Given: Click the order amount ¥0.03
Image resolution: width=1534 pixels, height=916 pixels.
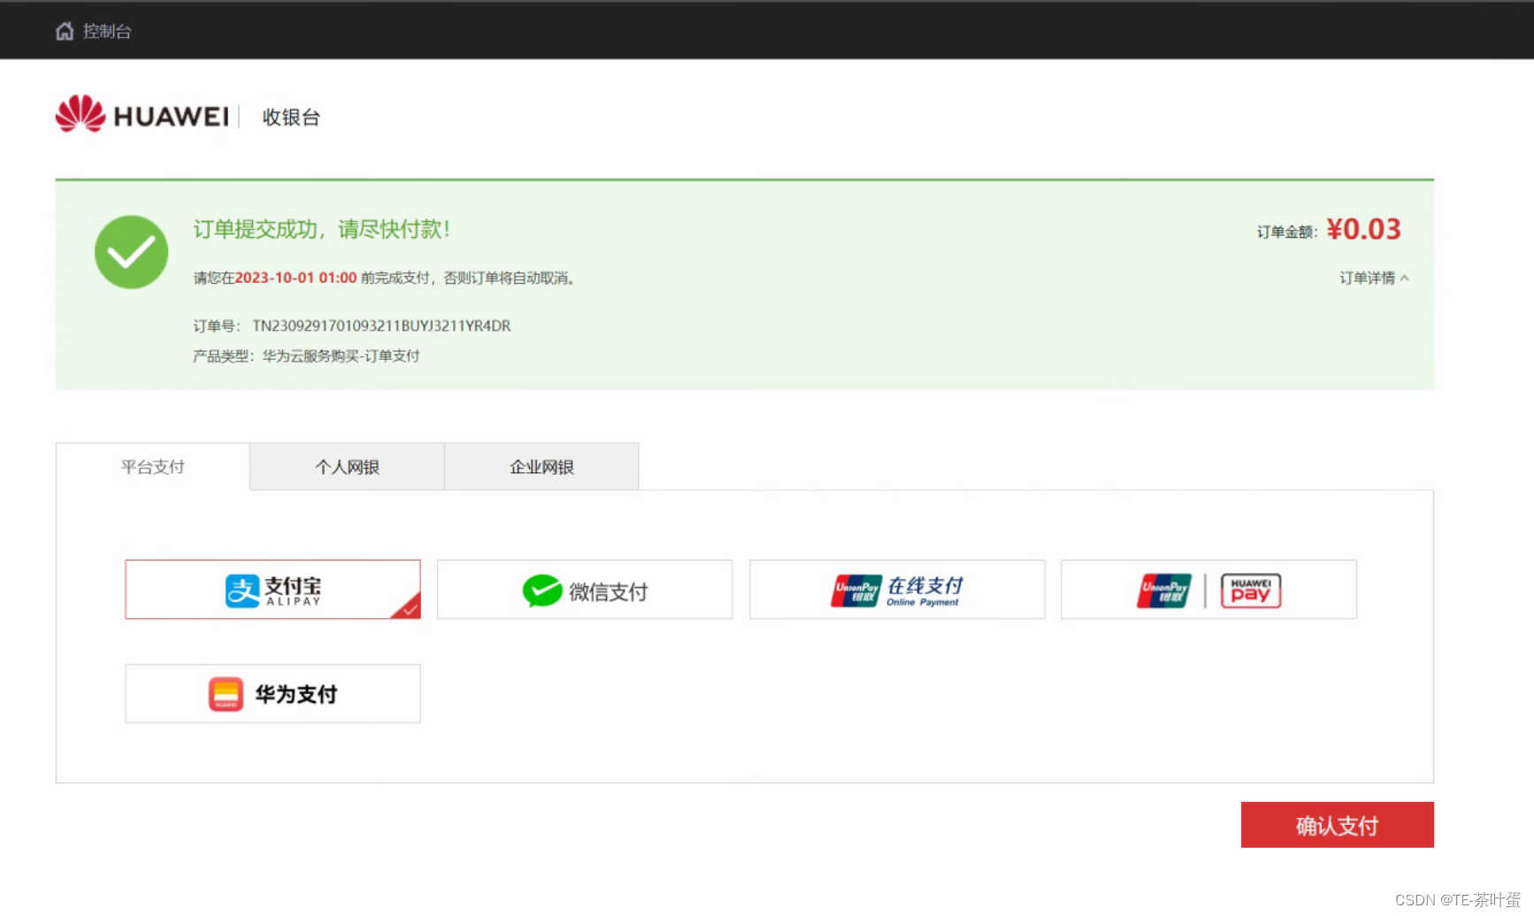Looking at the screenshot, I should tap(1363, 230).
